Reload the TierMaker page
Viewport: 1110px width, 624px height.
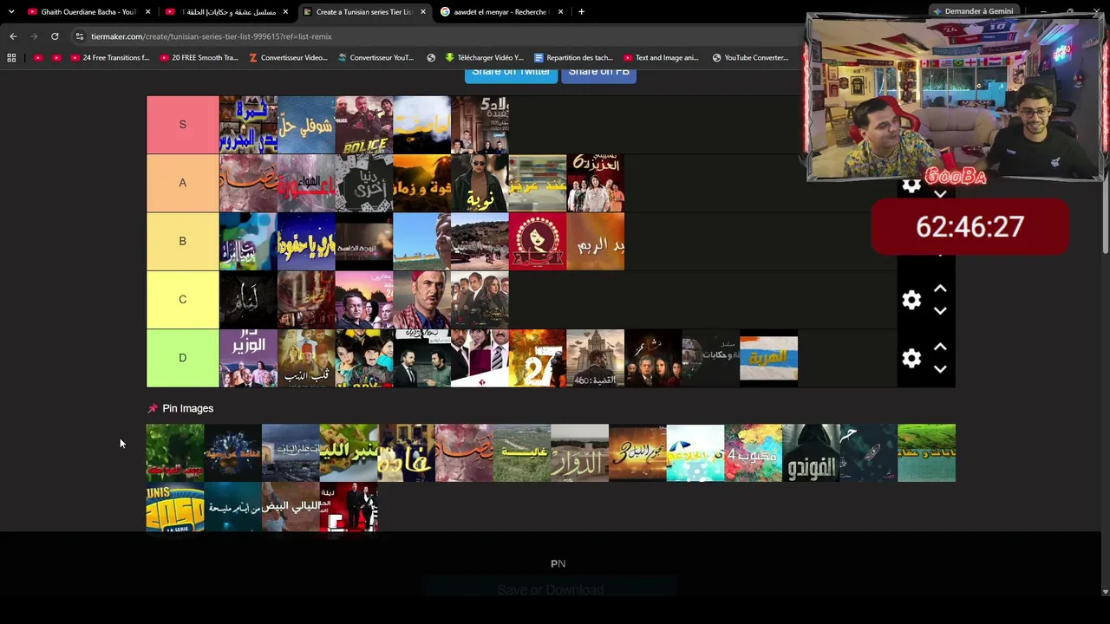coord(55,36)
